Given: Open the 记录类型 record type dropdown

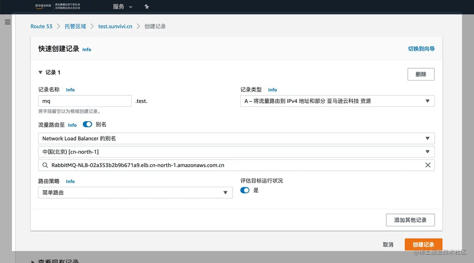Looking at the screenshot, I should tap(337, 101).
